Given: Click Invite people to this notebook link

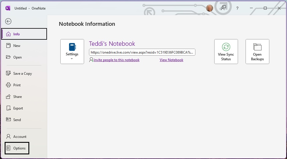Looking at the screenshot, I should (116, 60).
